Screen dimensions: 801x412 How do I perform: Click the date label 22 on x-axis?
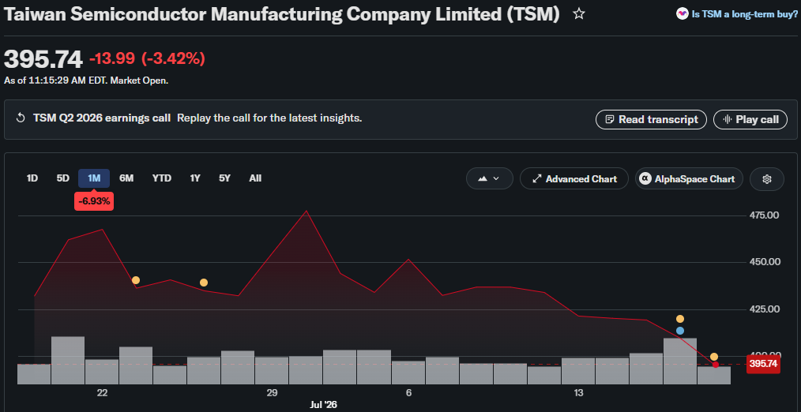(x=102, y=392)
